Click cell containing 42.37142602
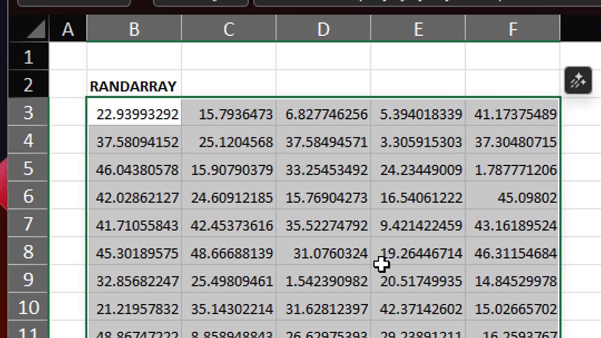This screenshot has height=338, width=601. (418, 307)
